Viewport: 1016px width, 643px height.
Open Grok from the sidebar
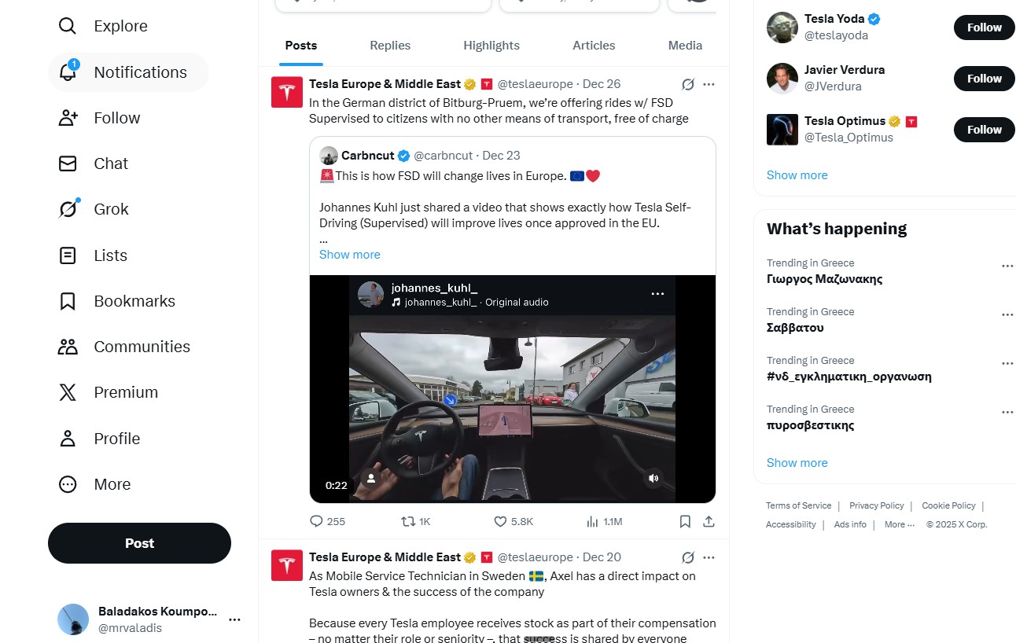coord(68,209)
